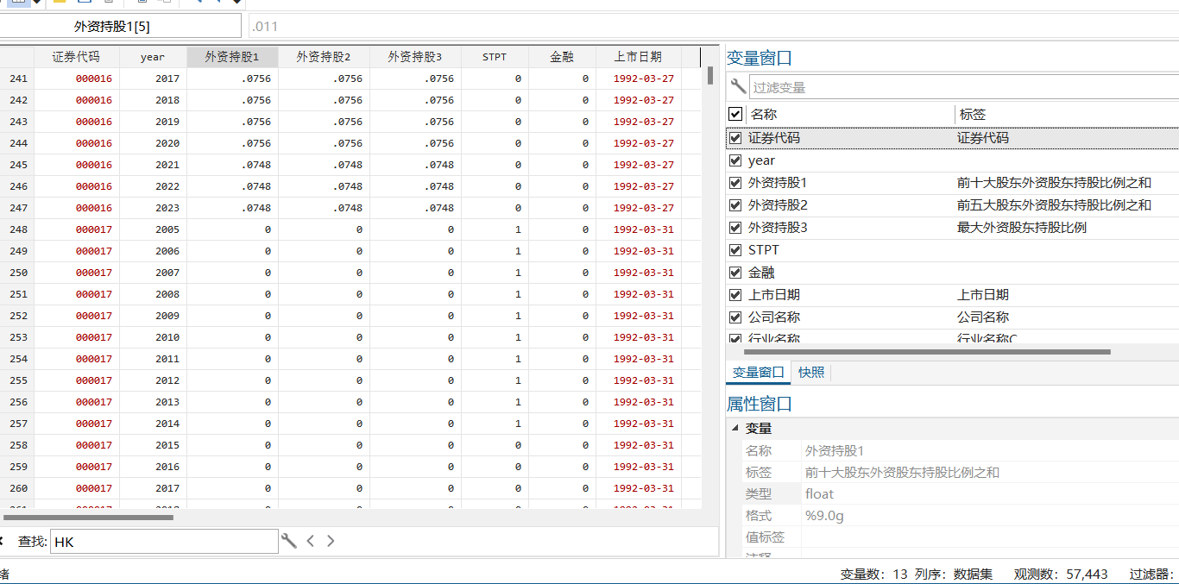1179x584 pixels.
Task: Go to next find result arrow
Action: click(x=331, y=541)
